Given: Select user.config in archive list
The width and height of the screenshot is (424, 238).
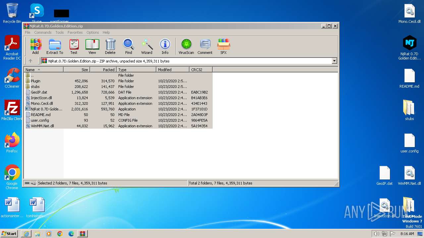Looking at the screenshot, I should point(118,120).
